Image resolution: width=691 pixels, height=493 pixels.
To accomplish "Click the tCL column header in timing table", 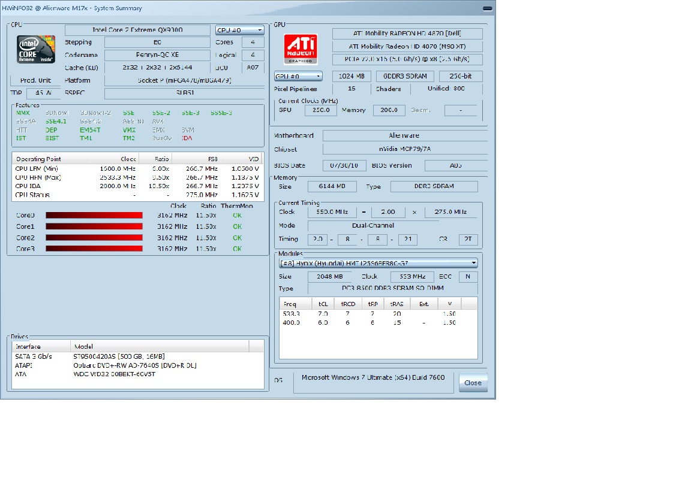I will 323,304.
